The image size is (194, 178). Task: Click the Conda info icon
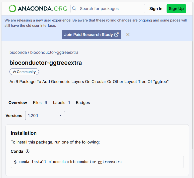(x=28, y=151)
